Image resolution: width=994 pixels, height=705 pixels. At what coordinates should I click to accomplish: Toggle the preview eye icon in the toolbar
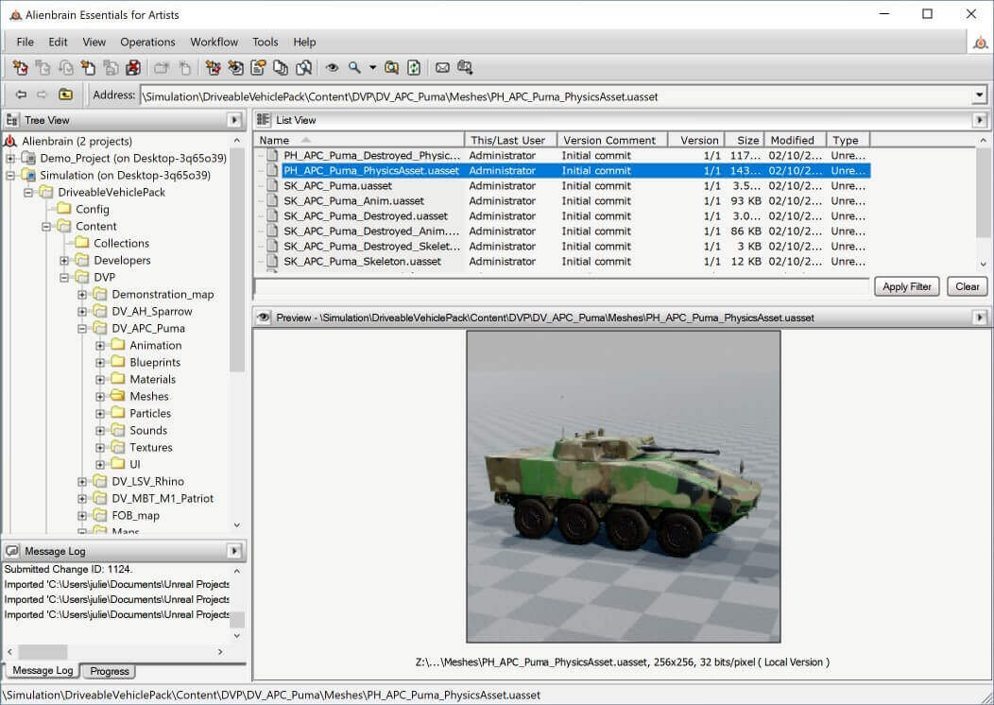332,68
